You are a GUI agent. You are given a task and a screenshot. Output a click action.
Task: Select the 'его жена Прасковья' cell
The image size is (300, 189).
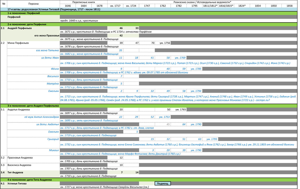coord(33,35)
